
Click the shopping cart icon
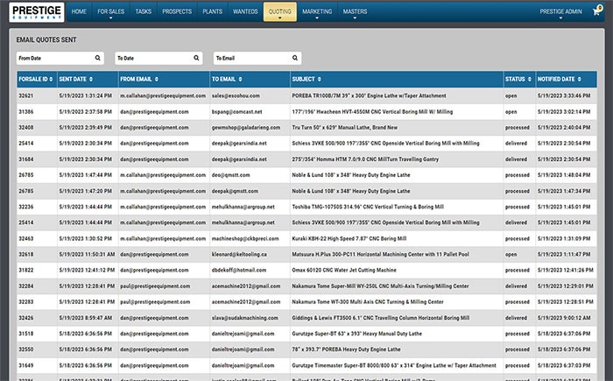pos(597,11)
